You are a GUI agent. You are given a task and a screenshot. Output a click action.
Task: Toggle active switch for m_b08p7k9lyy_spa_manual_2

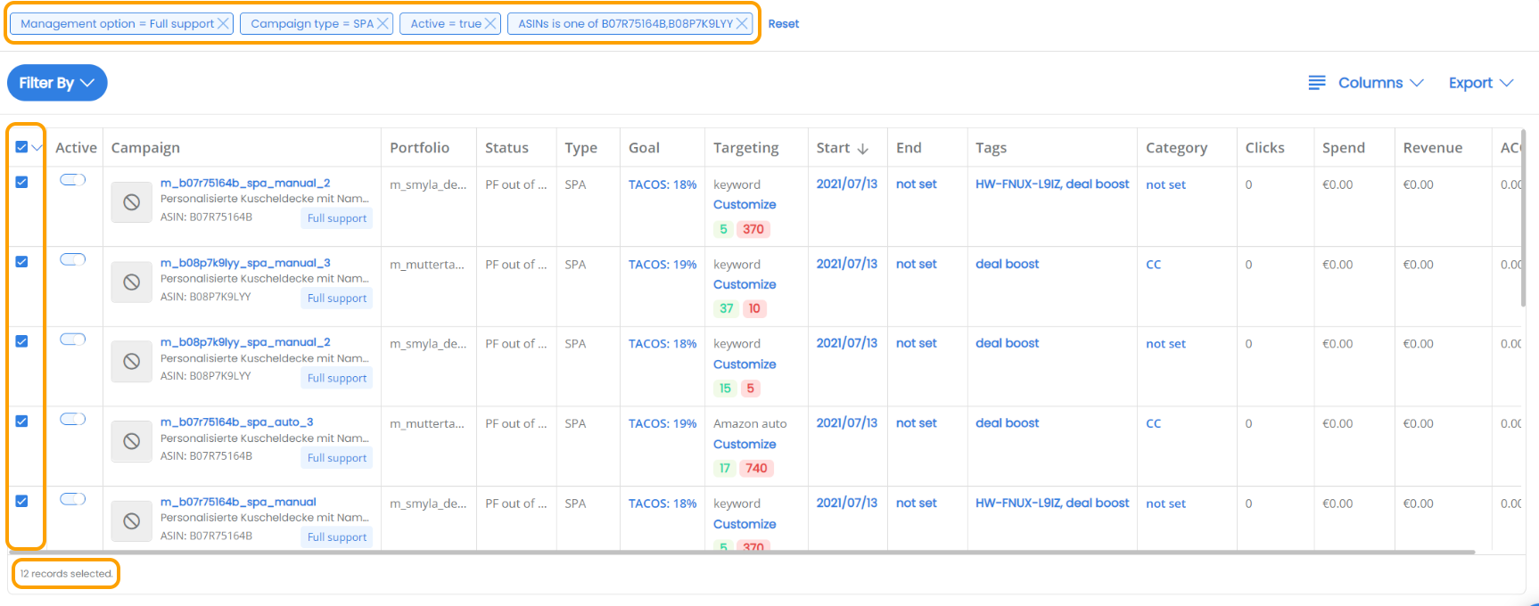pos(72,340)
